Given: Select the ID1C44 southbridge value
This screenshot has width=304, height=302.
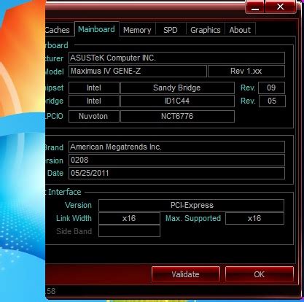Looking at the screenshot, I should tap(177, 101).
